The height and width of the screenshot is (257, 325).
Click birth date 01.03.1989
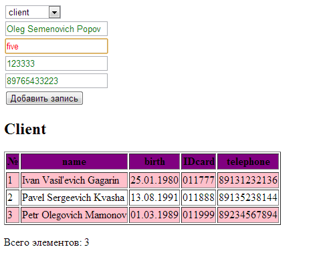click(154, 215)
